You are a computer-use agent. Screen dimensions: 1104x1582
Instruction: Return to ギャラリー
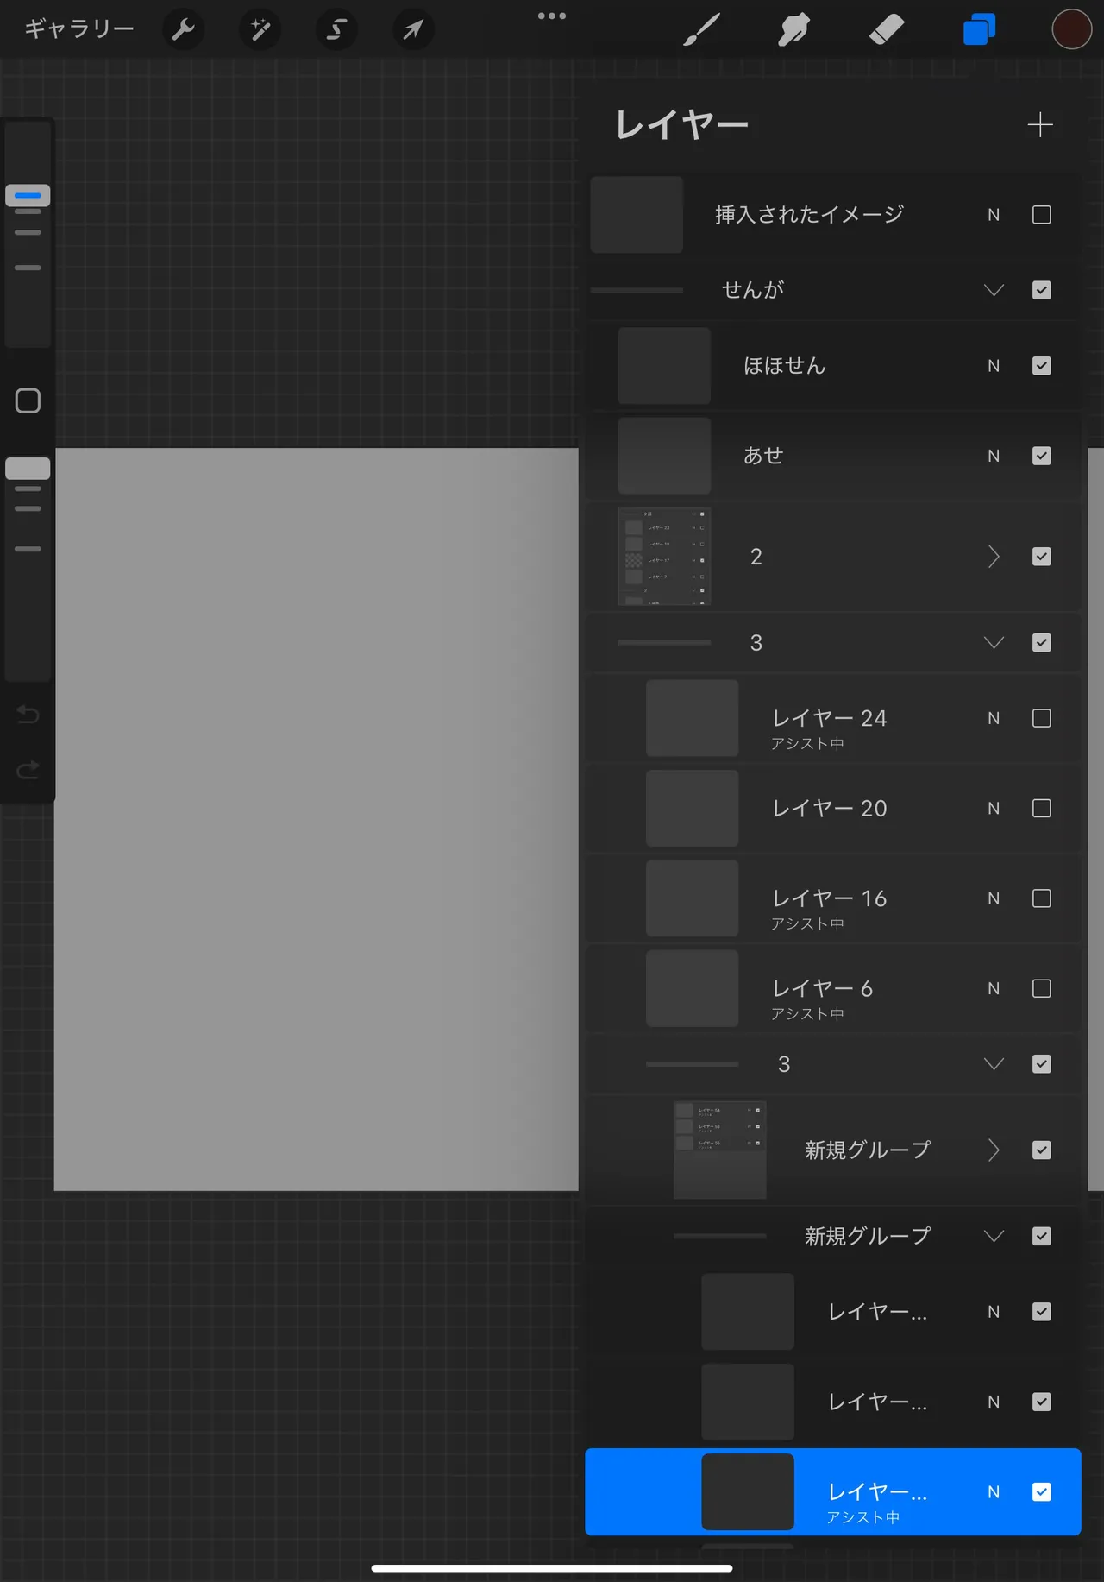coord(79,29)
